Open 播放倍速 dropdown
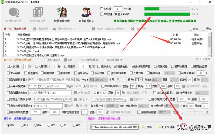215x134 pixels. click(x=169, y=73)
